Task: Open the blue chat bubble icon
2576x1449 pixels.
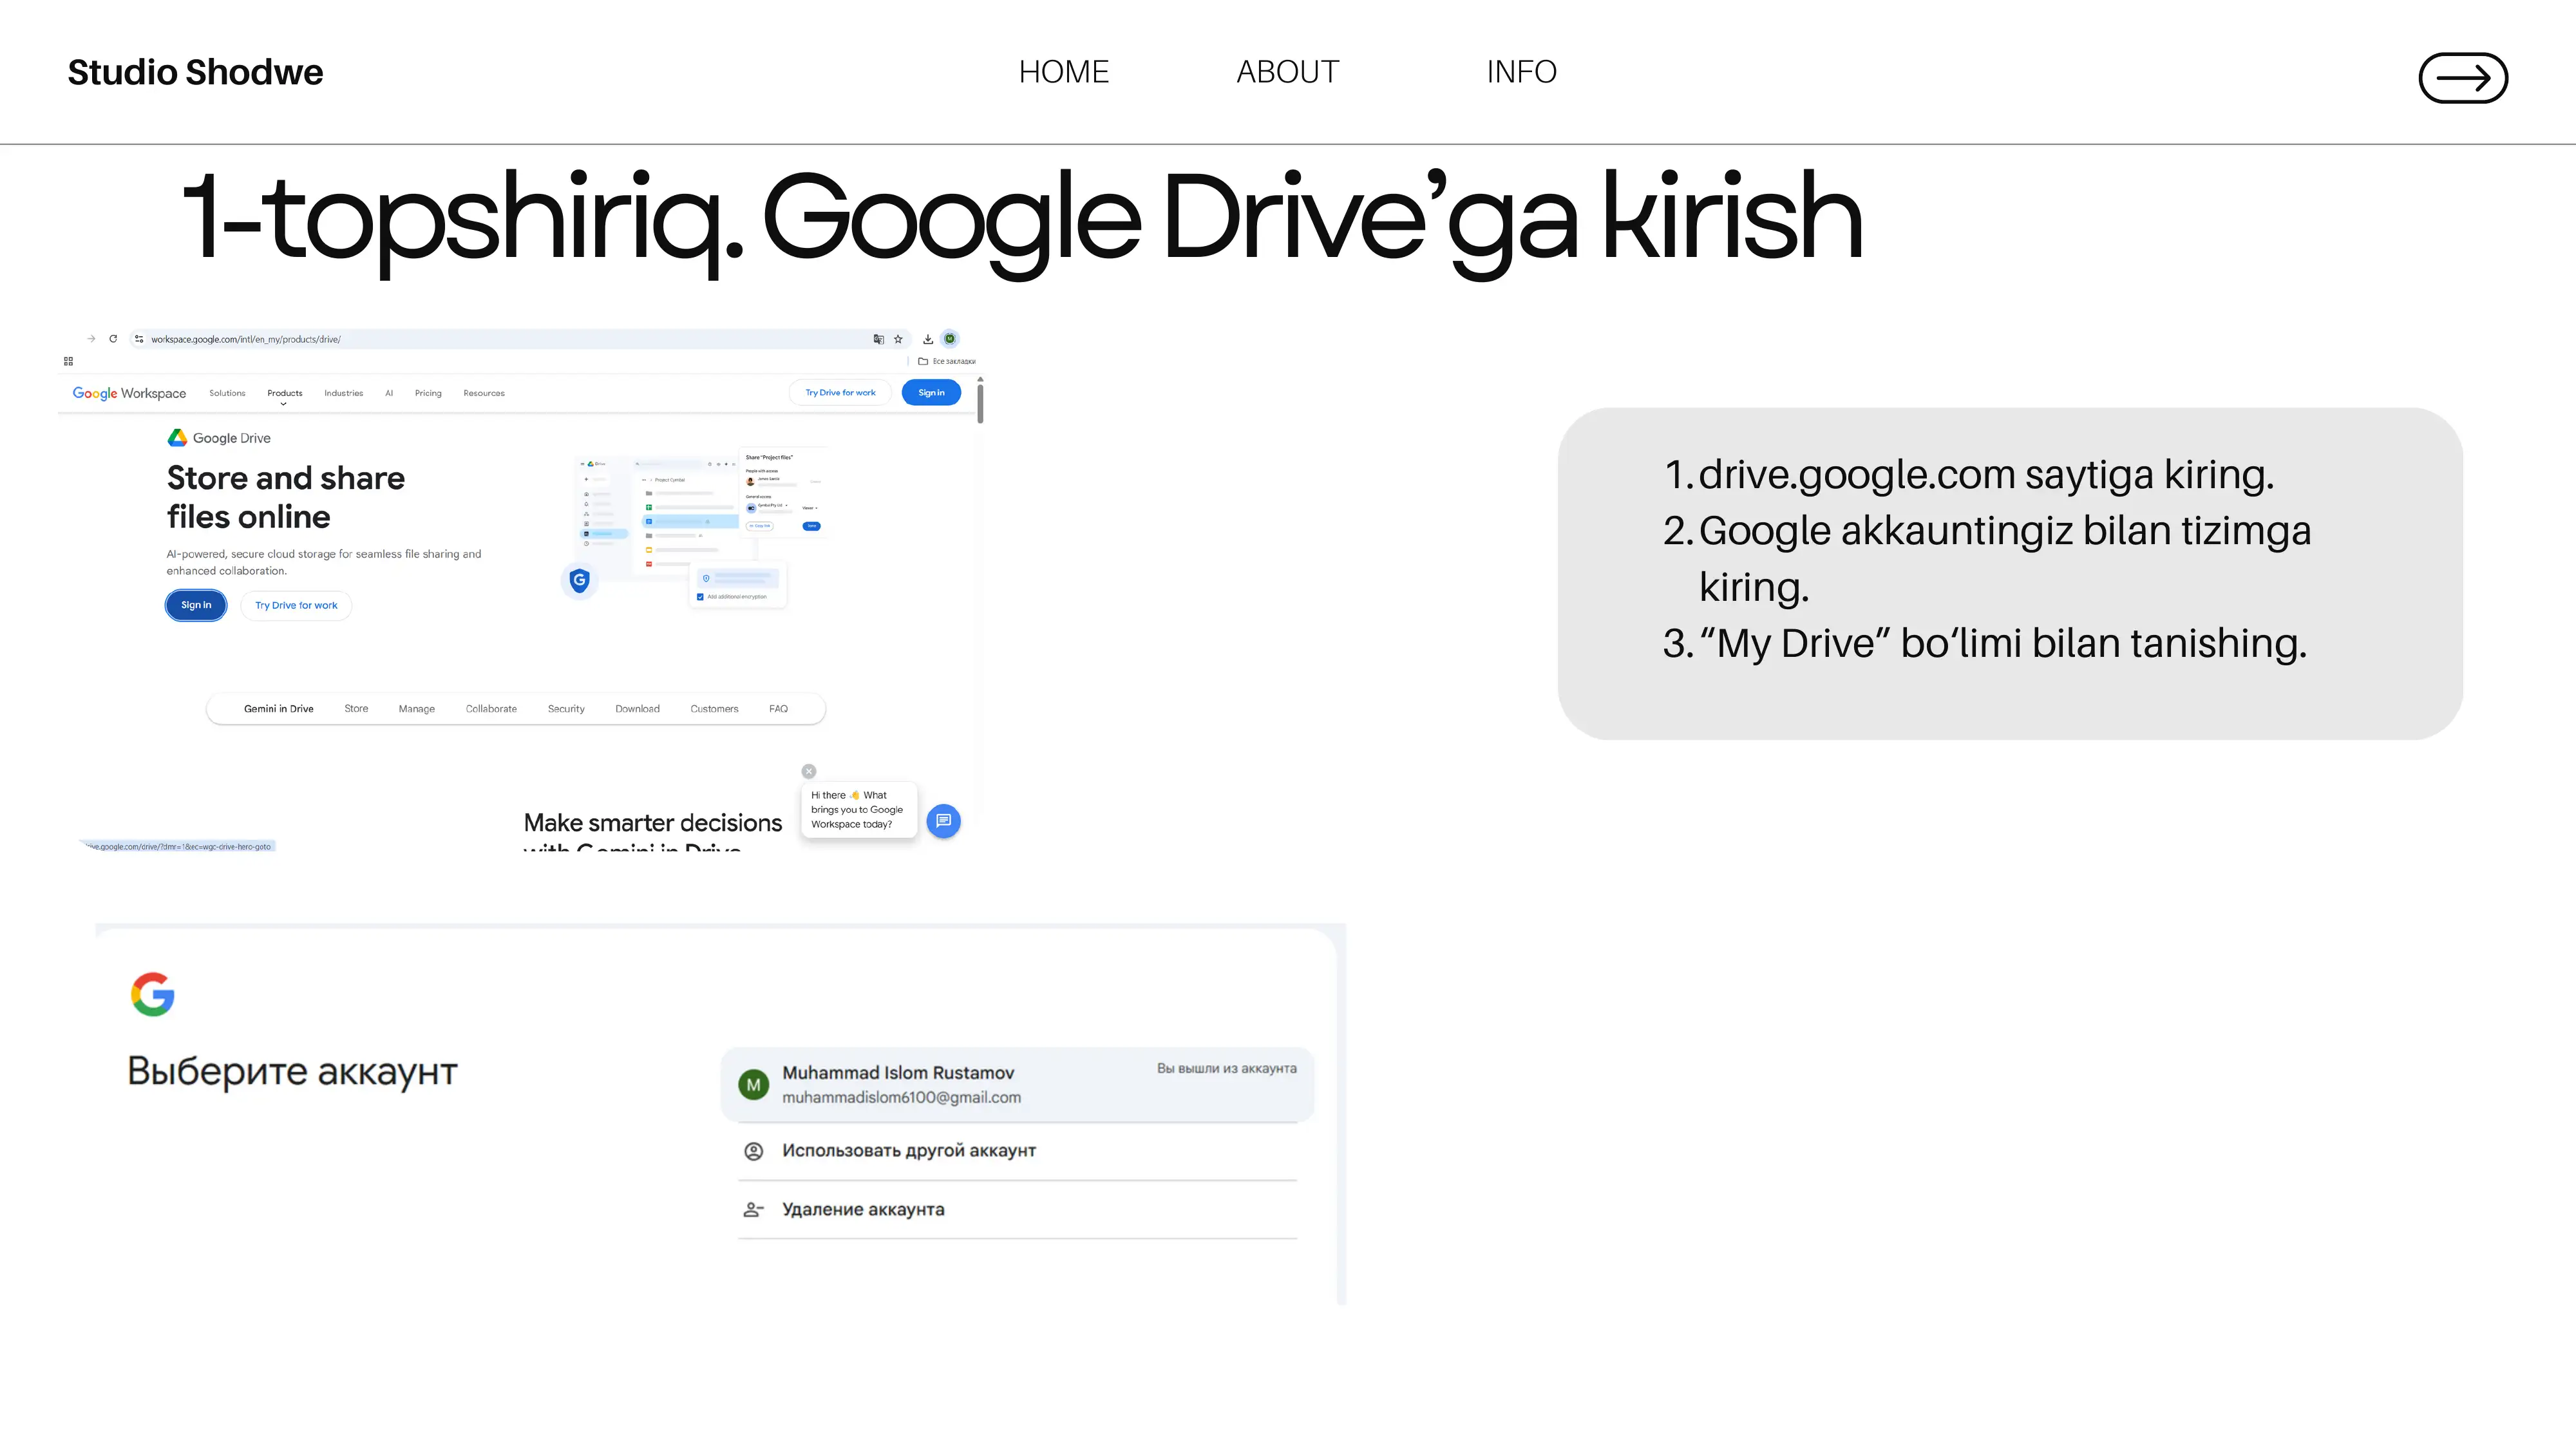Action: point(943,821)
